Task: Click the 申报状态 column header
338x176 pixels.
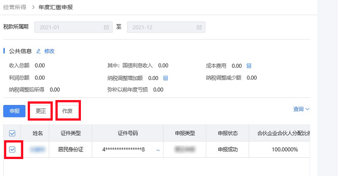Action: point(228,134)
